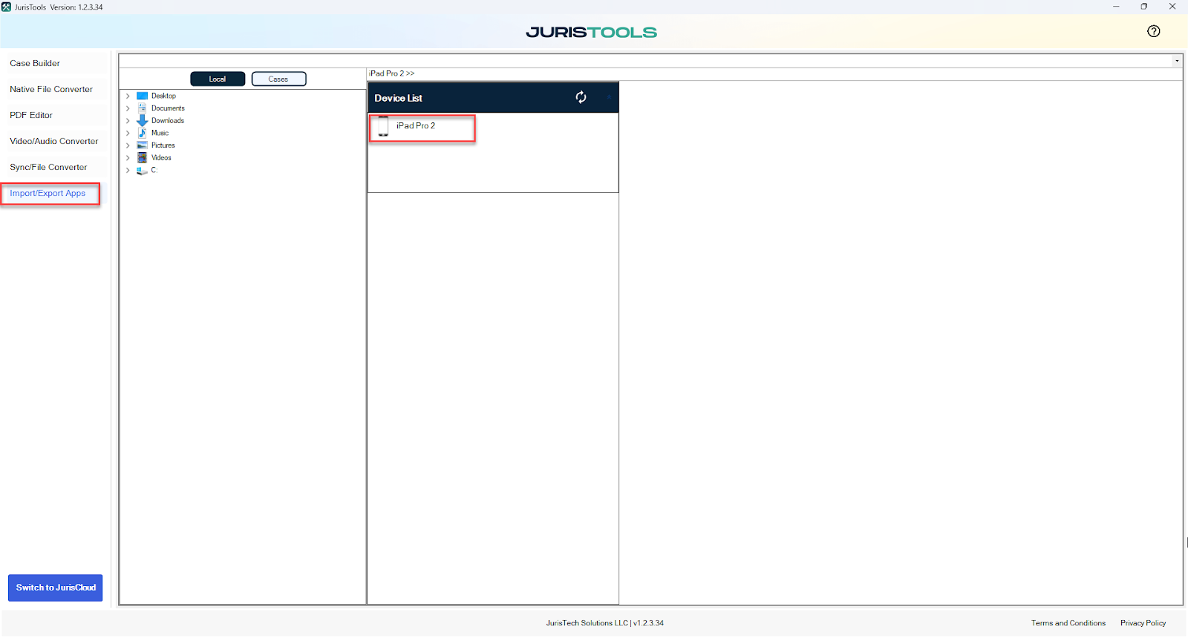Select the Downloads label in tree

(x=168, y=120)
